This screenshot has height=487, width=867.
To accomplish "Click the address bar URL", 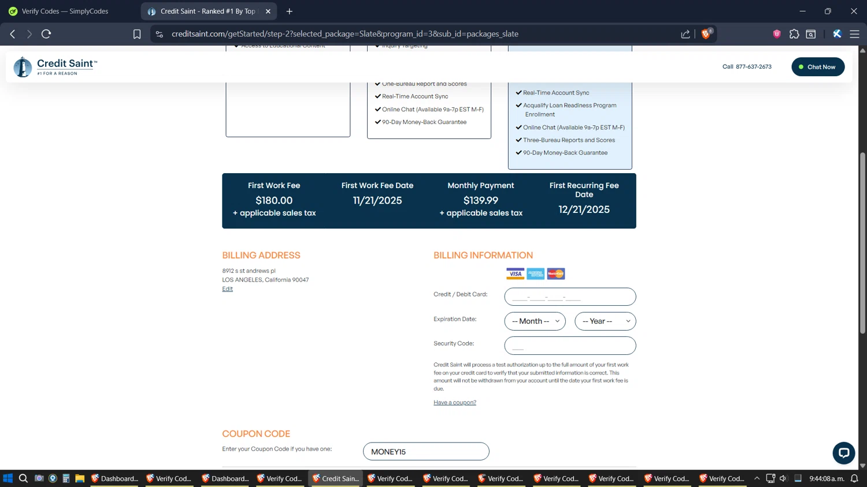I will 345,34.
